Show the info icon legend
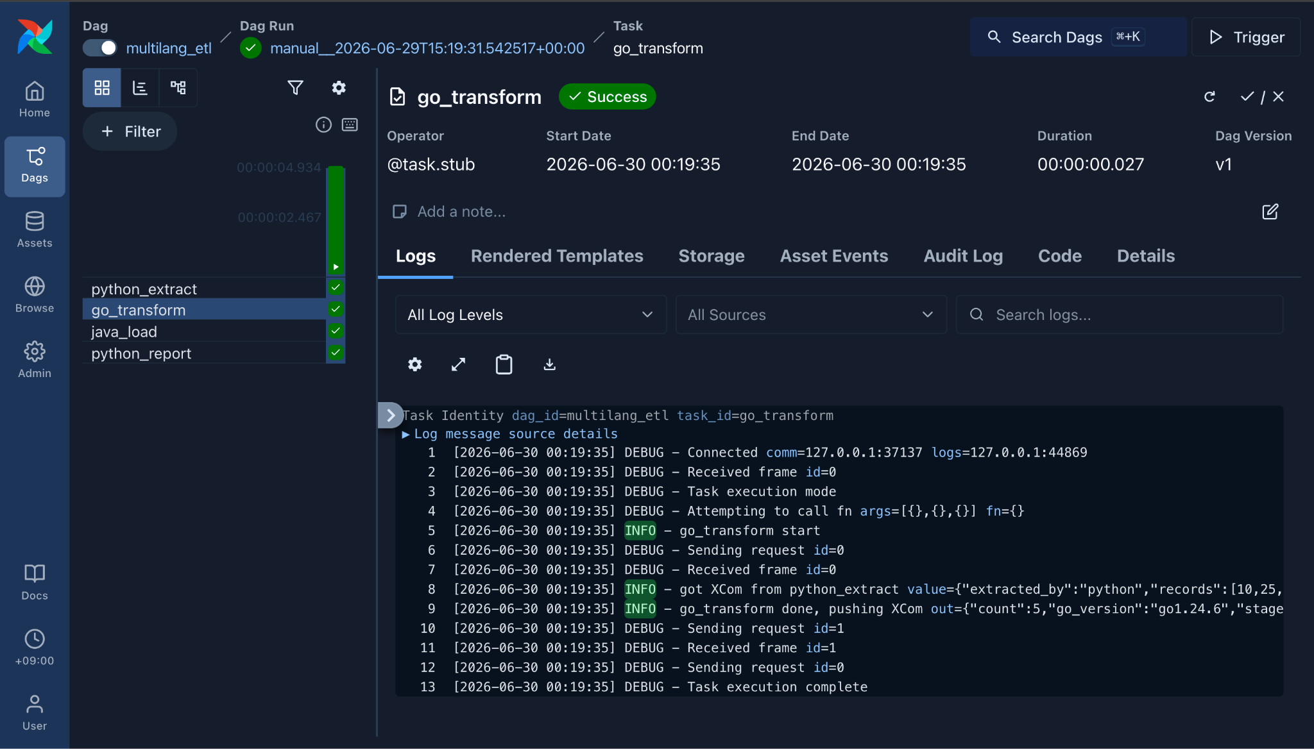Screen dimensions: 1314x749 point(323,124)
